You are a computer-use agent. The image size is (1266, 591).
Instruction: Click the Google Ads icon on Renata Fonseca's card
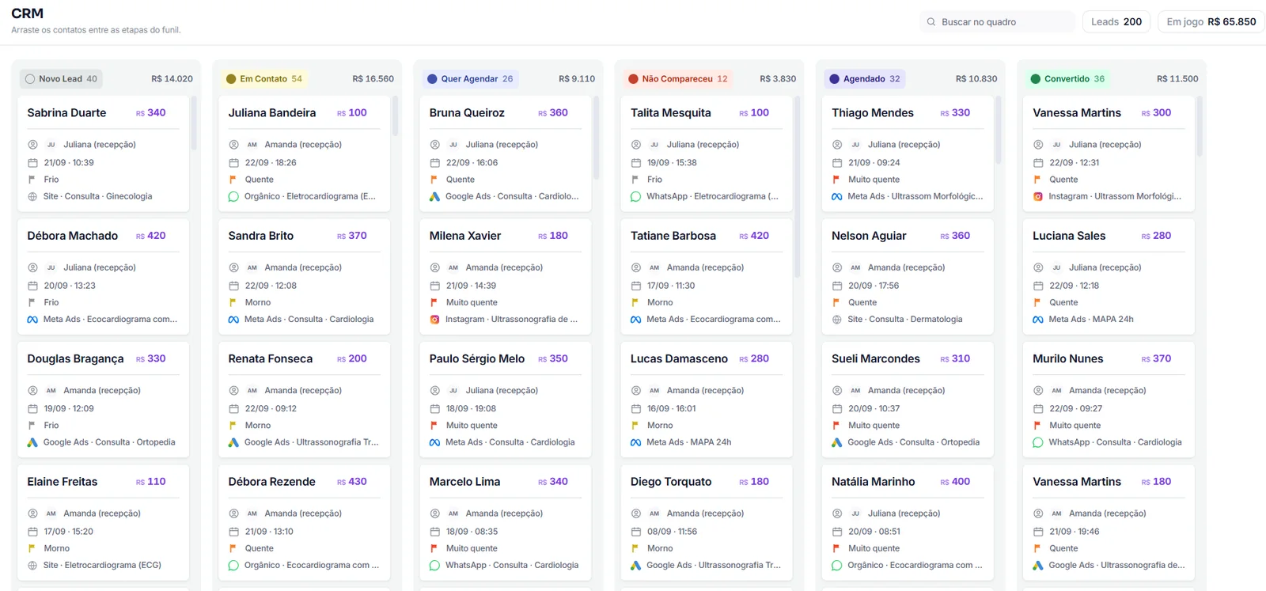point(233,442)
